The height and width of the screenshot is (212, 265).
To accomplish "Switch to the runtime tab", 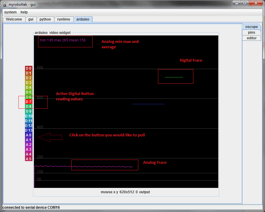I will pos(64,19).
